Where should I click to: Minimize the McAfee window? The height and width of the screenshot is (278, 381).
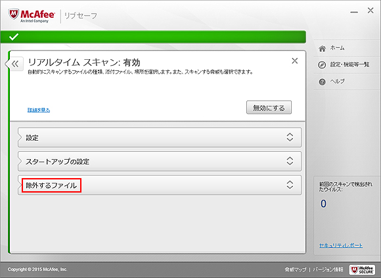click(x=354, y=12)
